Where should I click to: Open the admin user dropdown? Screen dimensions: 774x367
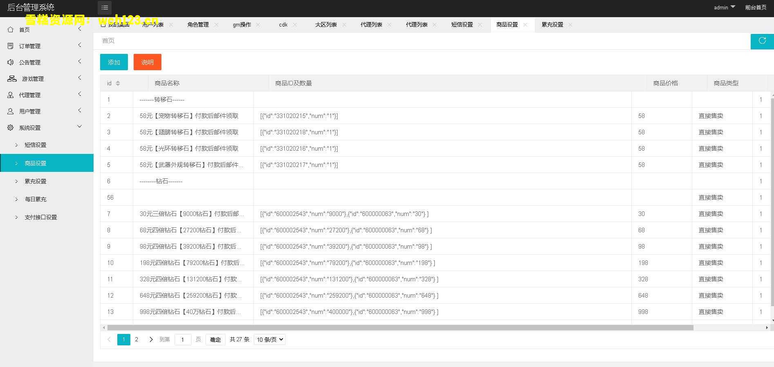pos(724,7)
